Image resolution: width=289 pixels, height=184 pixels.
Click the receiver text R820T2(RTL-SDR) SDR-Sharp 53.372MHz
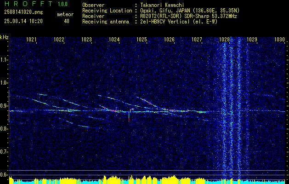click(x=187, y=16)
